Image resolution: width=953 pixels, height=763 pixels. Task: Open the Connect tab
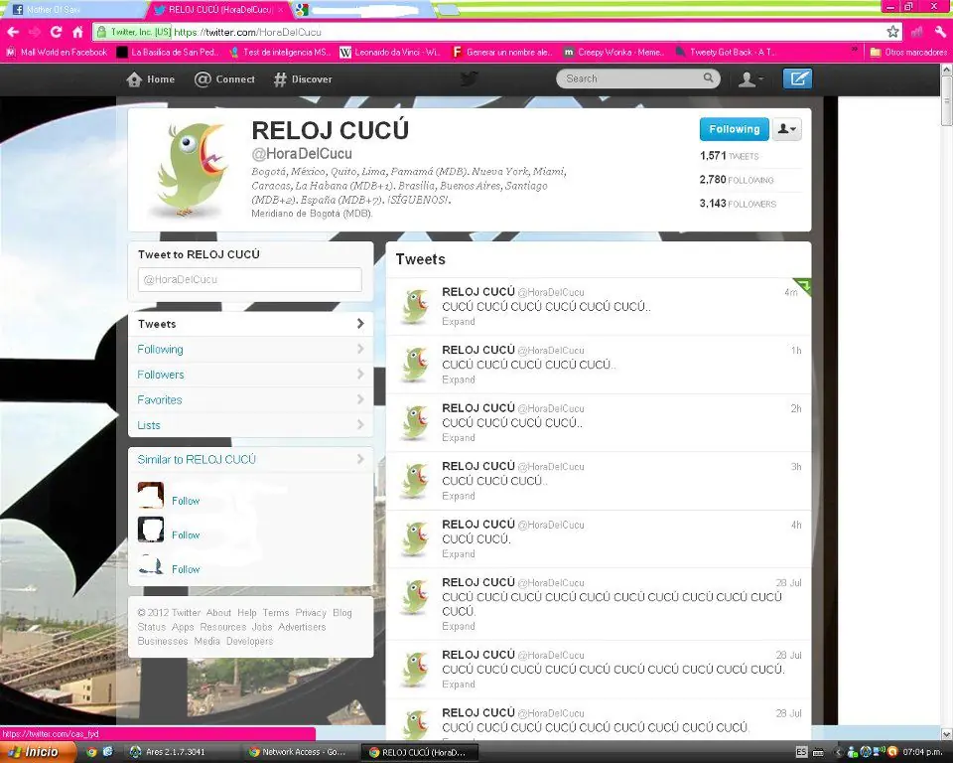[x=224, y=79]
